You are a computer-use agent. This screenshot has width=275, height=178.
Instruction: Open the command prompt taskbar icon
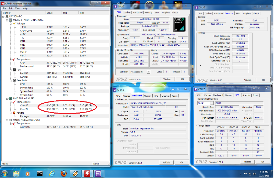40,174
